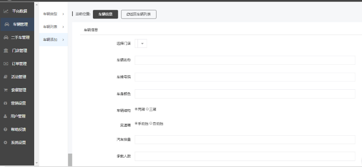Viewport: 362px width, 167px height.
Task: Open the 活动管理 section
Action: [x=19, y=77]
